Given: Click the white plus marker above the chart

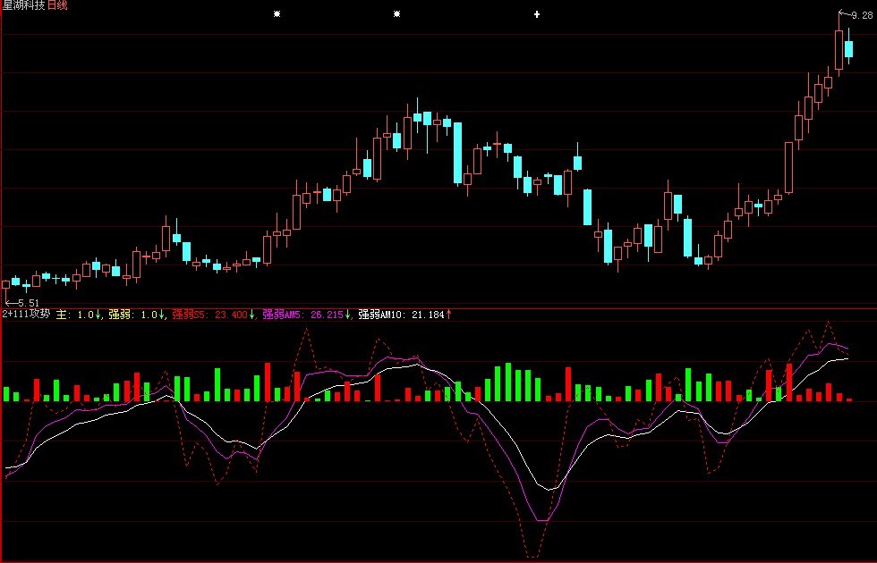Looking at the screenshot, I should pos(537,14).
